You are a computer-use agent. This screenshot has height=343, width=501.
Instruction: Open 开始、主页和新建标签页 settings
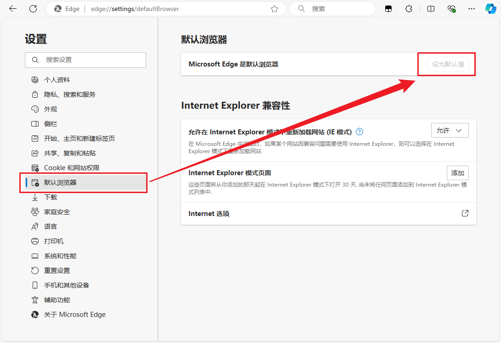(85, 138)
